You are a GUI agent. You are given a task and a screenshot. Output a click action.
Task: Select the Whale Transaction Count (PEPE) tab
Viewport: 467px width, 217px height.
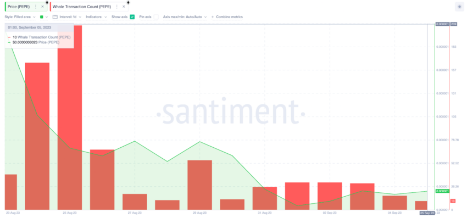(x=82, y=7)
